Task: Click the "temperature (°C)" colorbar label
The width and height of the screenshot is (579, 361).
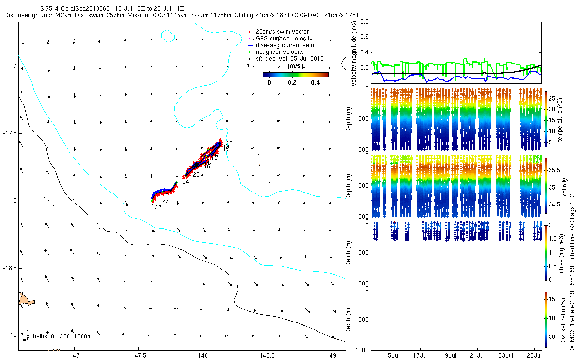Action: [560, 119]
